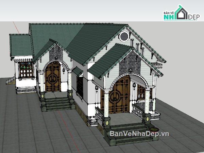
Task: Open the BanVeNhaDep.vn watermark link
Action: tap(139, 134)
